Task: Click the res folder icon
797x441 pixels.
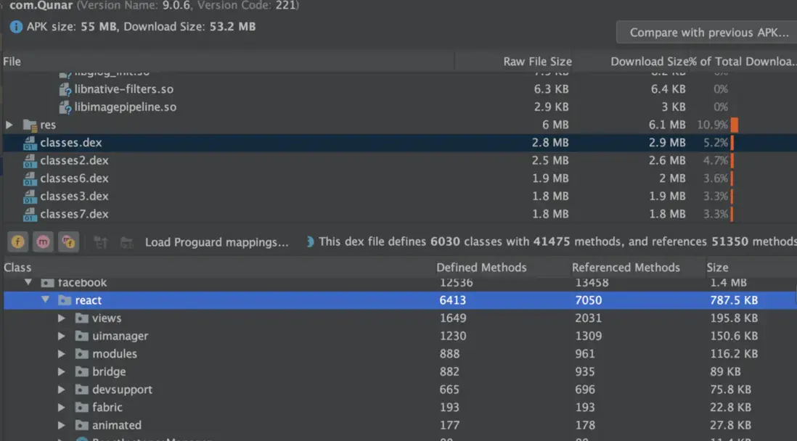Action: click(x=30, y=125)
